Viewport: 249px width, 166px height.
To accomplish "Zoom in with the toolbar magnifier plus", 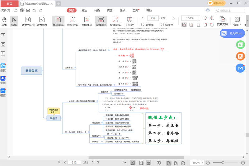I will [x=212, y=18].
